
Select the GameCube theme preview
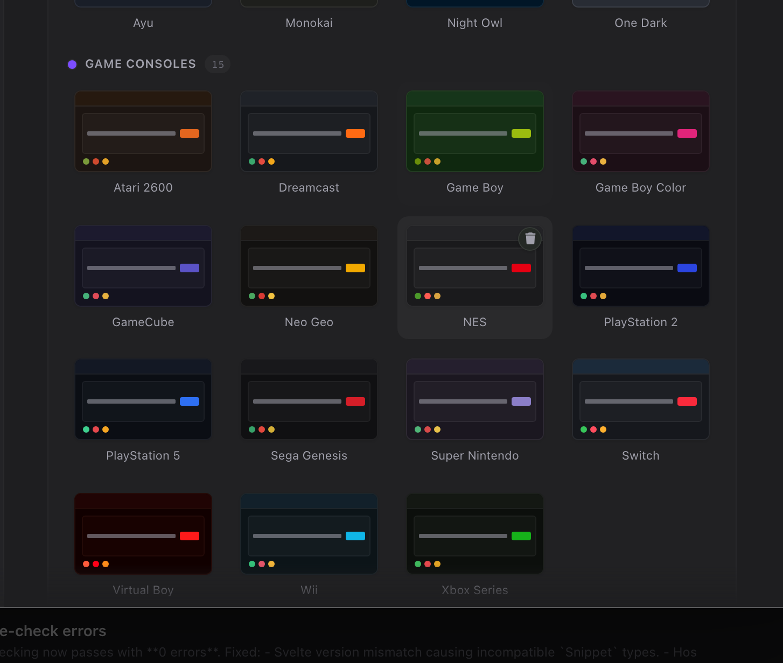[x=143, y=266]
